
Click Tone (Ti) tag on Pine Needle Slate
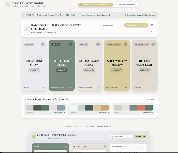56,44
